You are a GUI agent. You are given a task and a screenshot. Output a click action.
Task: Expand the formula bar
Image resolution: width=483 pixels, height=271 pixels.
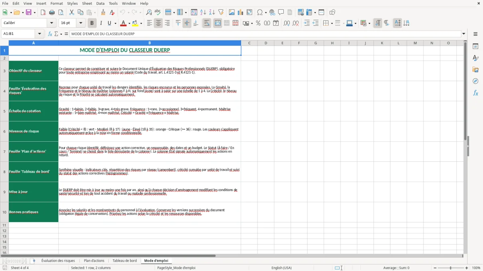[464, 34]
